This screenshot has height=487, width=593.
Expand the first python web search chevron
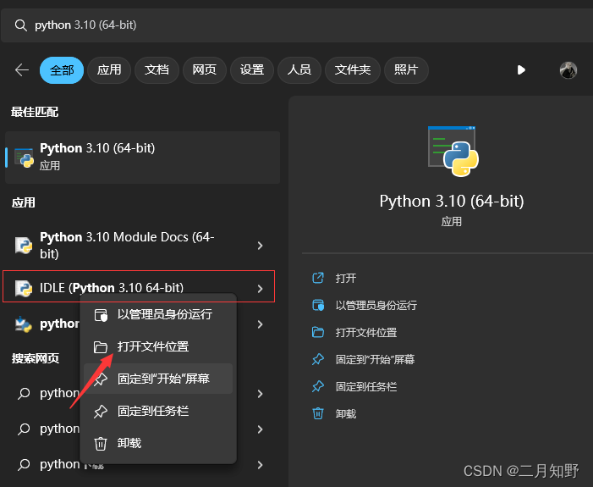click(261, 394)
